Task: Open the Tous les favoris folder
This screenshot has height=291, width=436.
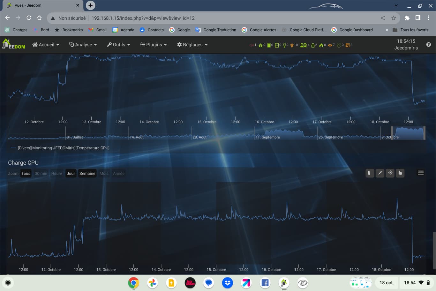Action: coord(410,30)
